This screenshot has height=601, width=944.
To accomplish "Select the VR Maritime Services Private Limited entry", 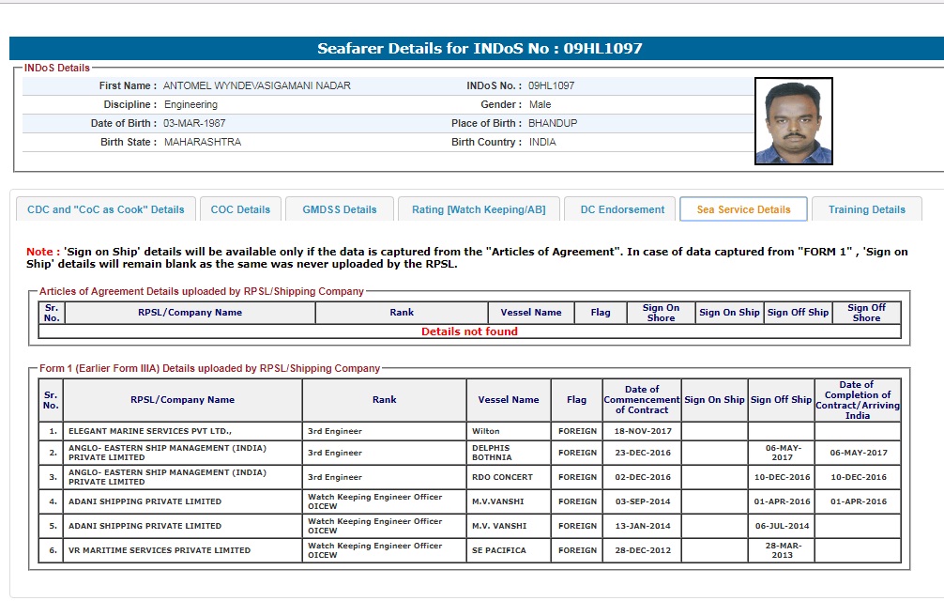I will [x=160, y=550].
